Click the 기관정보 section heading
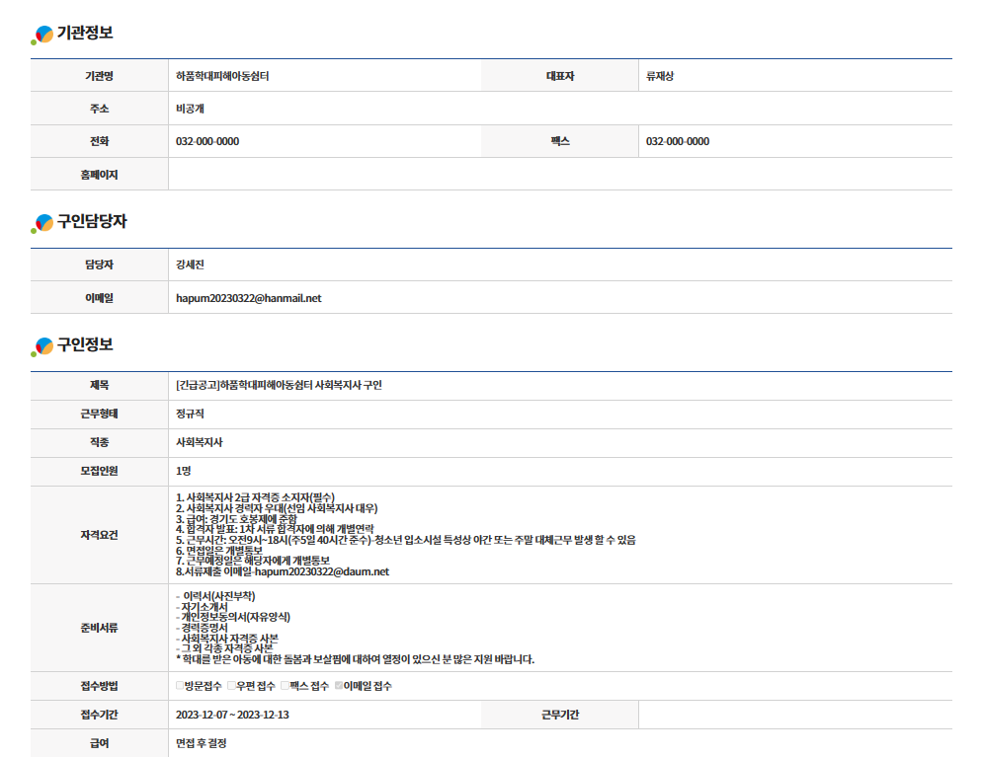Viewport: 982px width, 757px height. [x=85, y=34]
